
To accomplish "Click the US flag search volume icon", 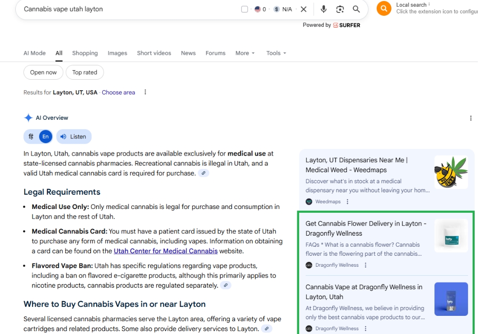I will tap(258, 9).
